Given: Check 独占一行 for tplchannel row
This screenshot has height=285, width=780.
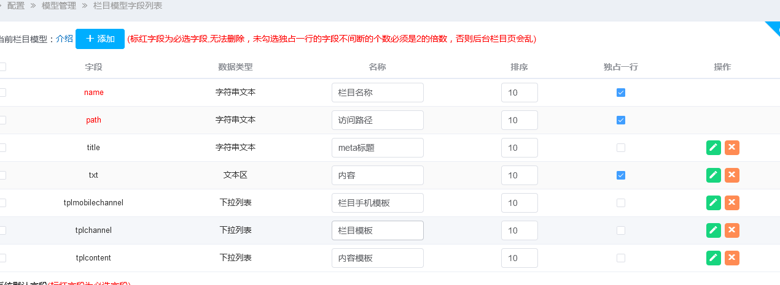Looking at the screenshot, I should click(x=621, y=230).
